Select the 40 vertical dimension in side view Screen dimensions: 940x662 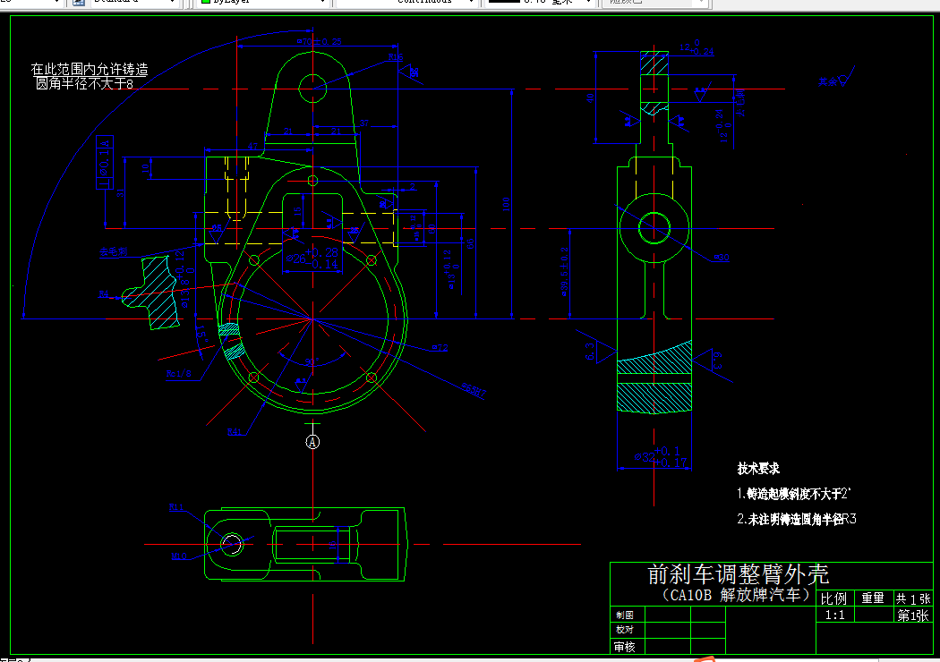point(590,98)
